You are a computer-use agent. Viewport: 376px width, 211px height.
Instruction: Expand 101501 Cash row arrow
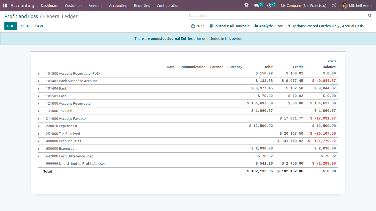39,96
